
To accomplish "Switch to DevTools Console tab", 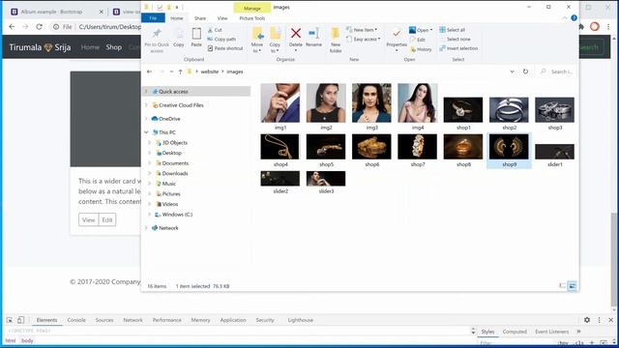I will click(76, 320).
